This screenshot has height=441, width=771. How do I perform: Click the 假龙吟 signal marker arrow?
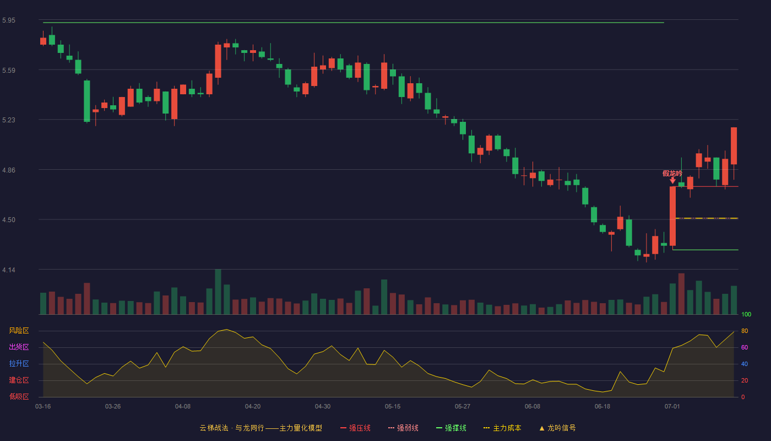672,180
